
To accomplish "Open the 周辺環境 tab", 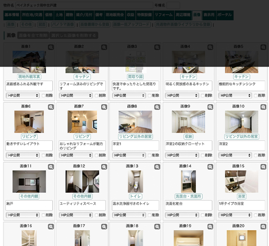I will [183, 15].
